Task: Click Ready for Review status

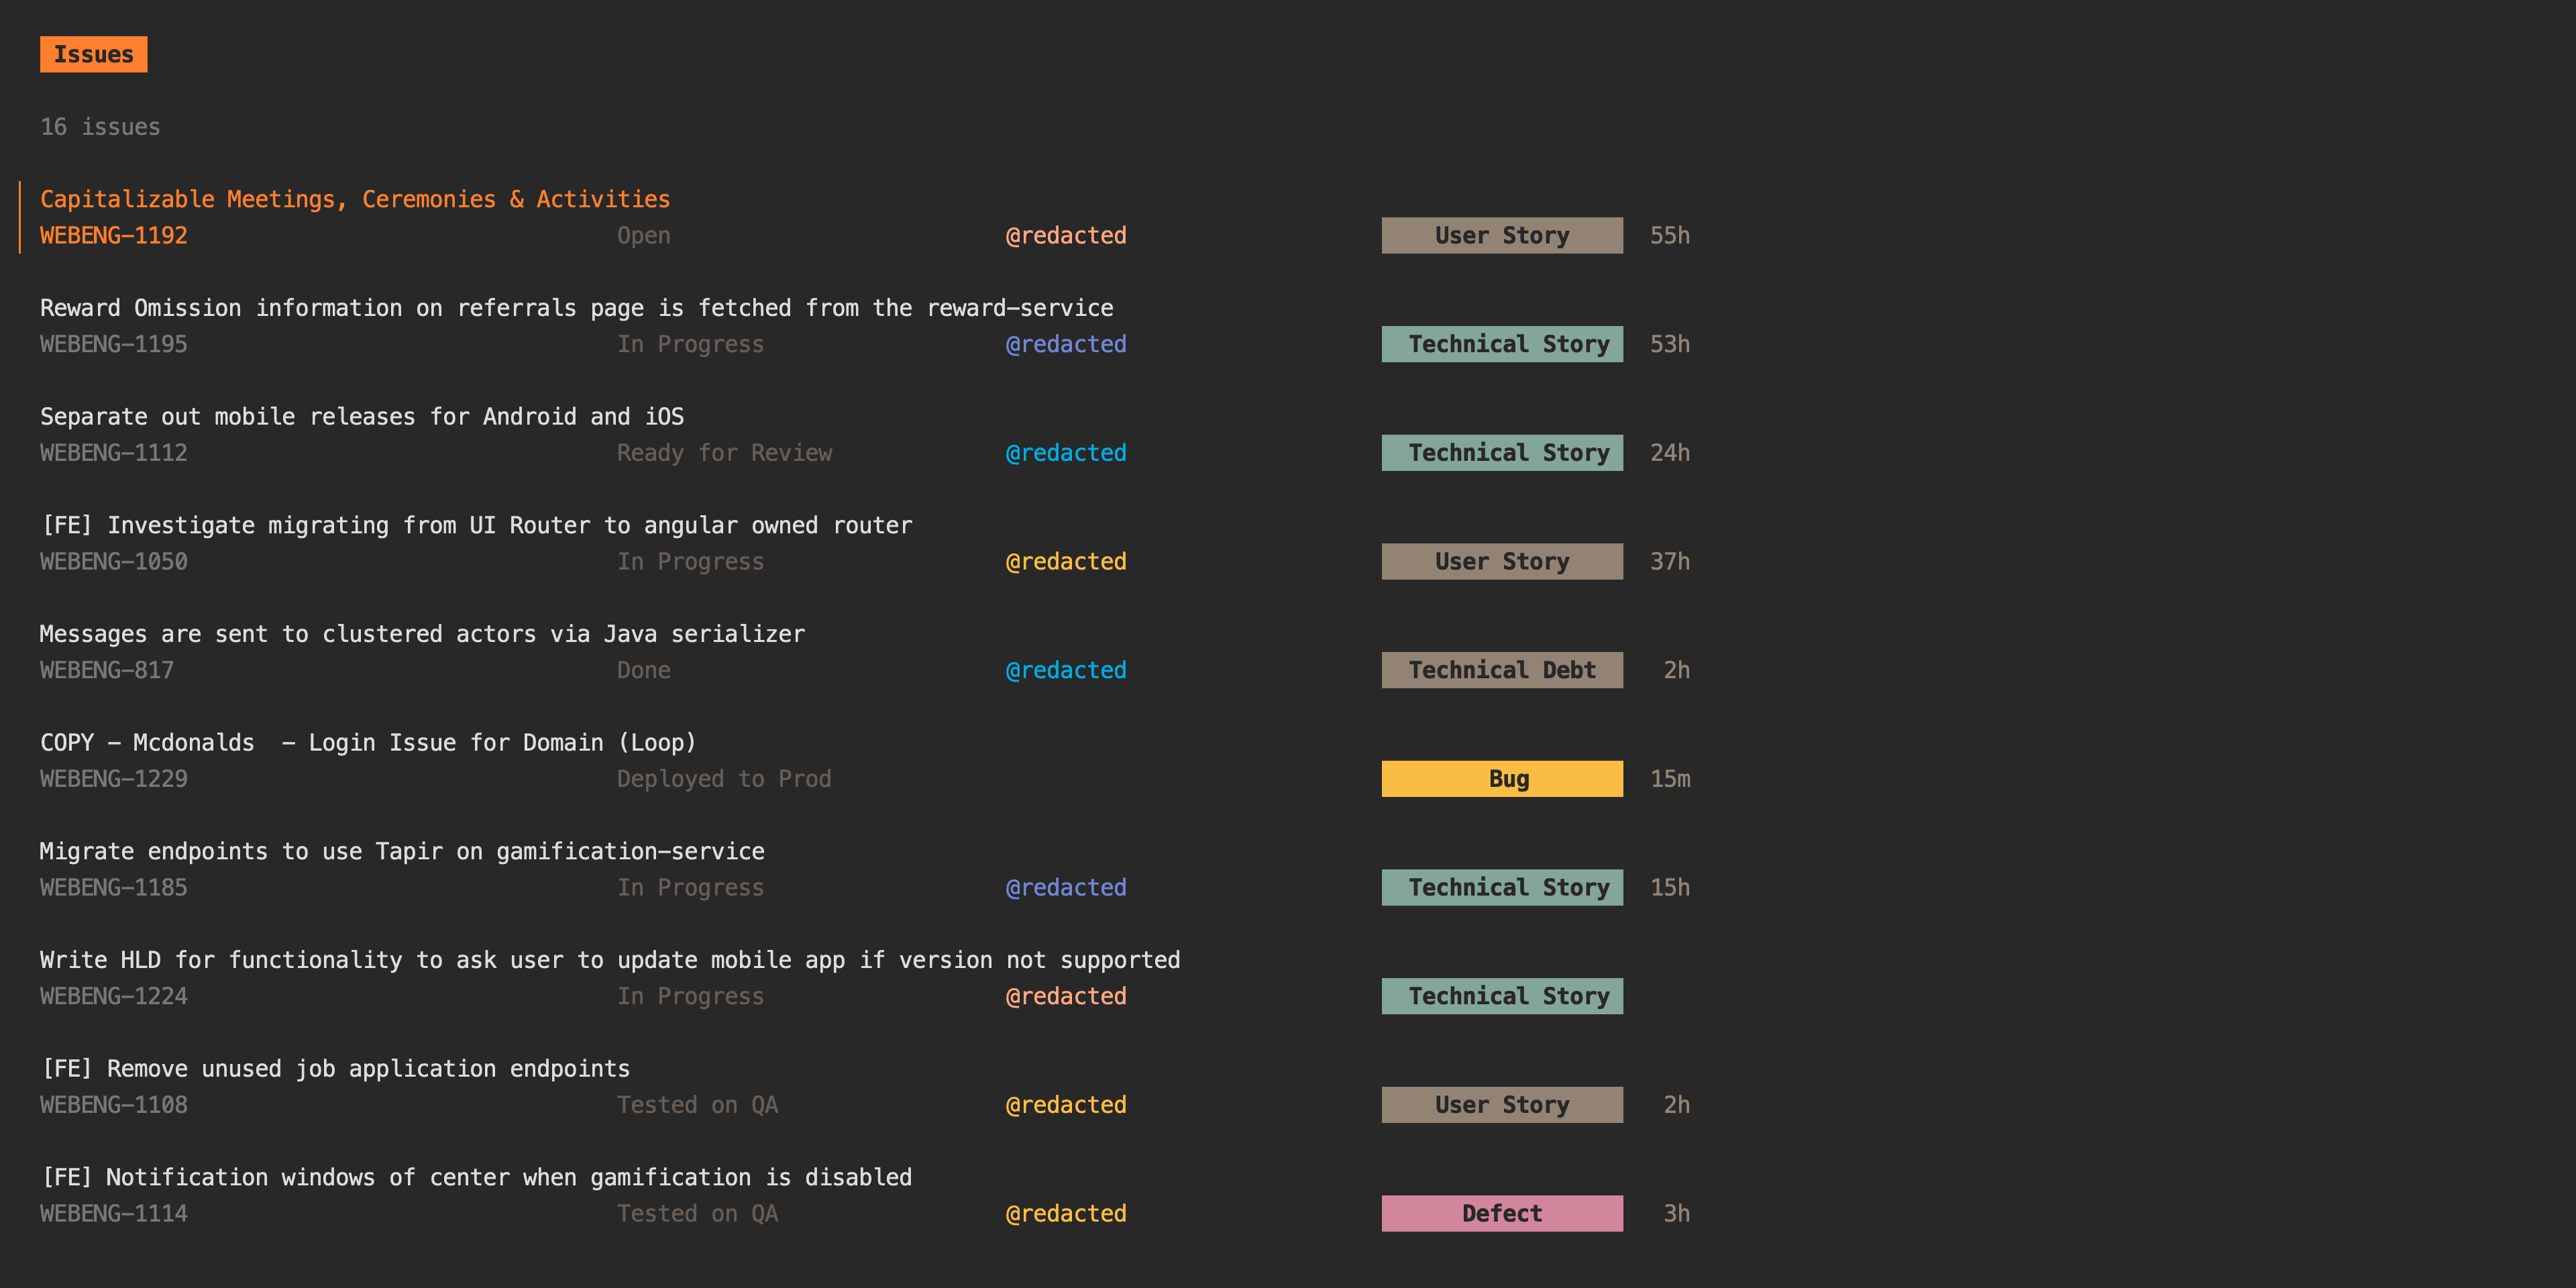Action: 724,453
